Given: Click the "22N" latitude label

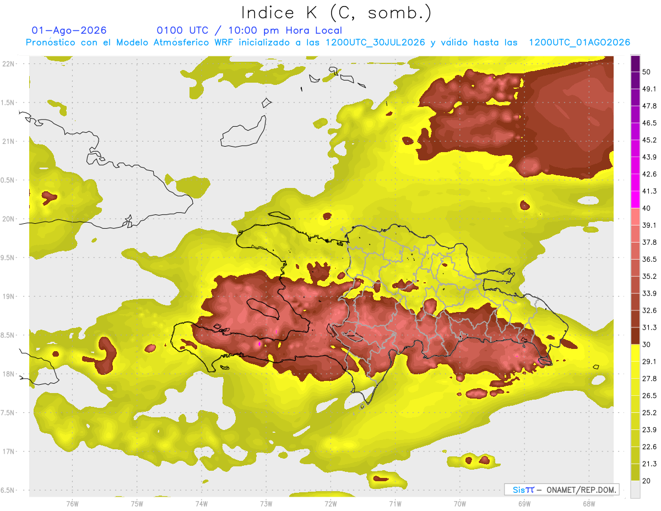Looking at the screenshot, I should click(8, 64).
